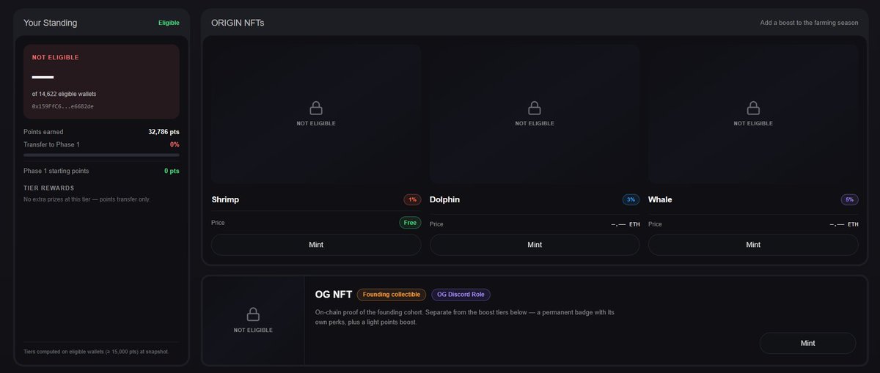Click the lock icon on OG NFT card
Viewport: 880px width, 373px height.
coord(253,314)
